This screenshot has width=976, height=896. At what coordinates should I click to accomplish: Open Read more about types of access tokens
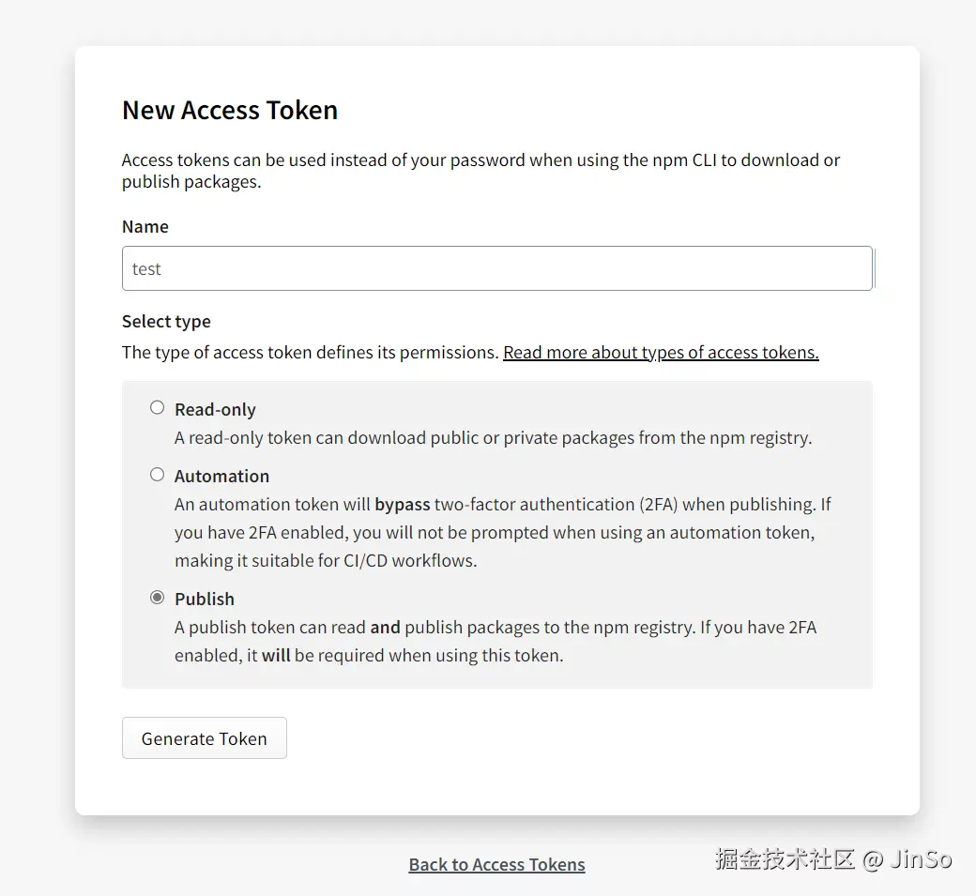[x=661, y=353]
